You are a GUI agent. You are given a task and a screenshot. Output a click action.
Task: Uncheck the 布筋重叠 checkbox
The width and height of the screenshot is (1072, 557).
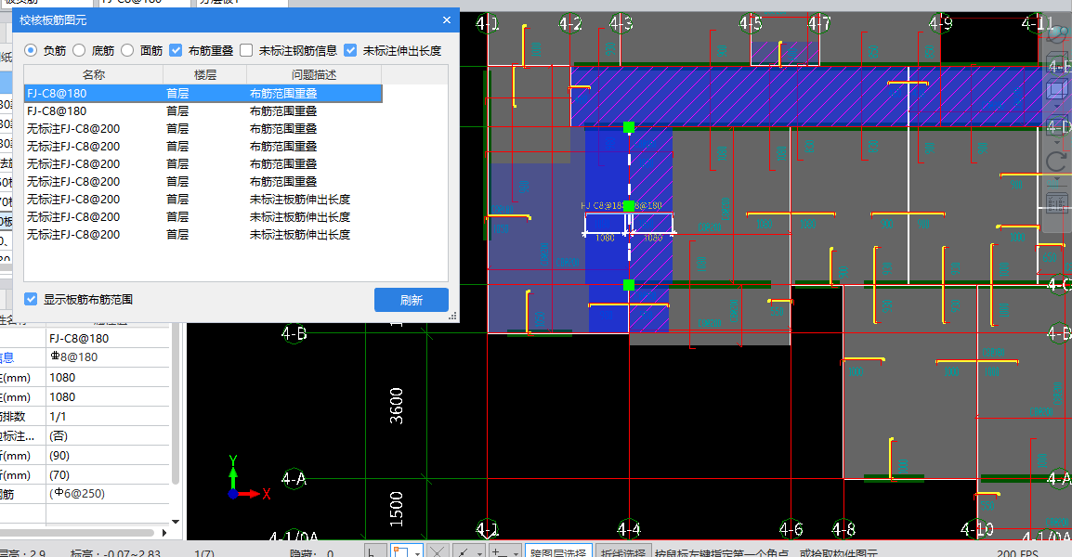(176, 50)
